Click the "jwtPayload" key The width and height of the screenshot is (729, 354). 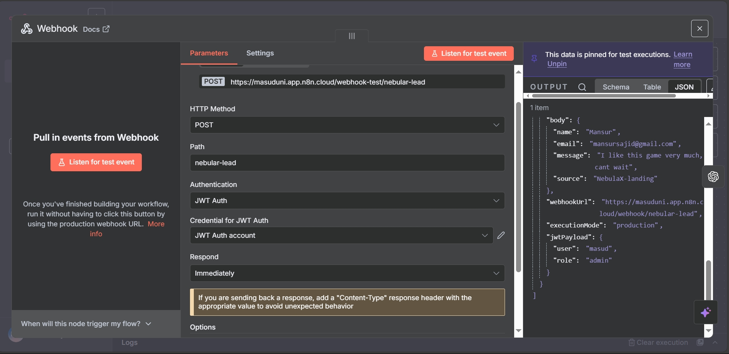point(568,237)
